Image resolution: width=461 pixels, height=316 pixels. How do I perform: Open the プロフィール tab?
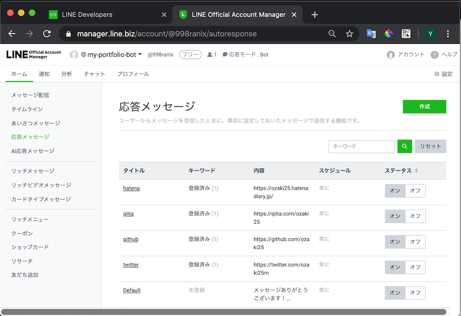click(x=133, y=74)
